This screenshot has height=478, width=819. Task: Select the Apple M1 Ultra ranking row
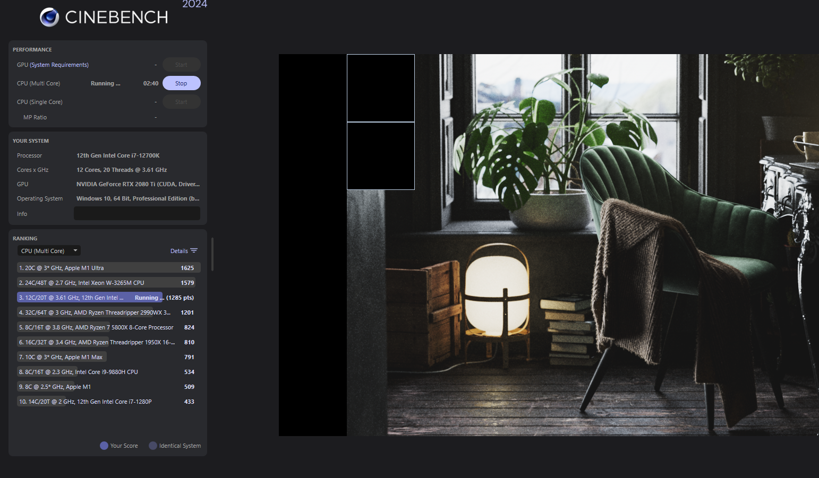click(x=109, y=268)
